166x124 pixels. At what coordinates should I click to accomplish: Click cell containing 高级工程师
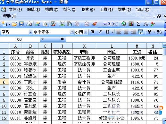tap(84, 58)
